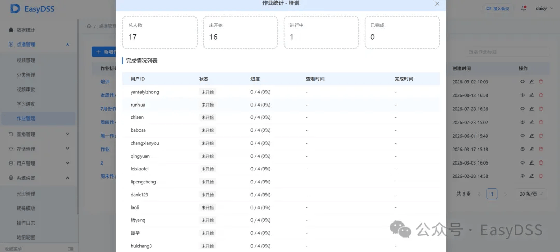Image resolution: width=560 pixels, height=252 pixels.
Task: Edit homework created 2026-03-03 16:06
Action: pos(531,163)
